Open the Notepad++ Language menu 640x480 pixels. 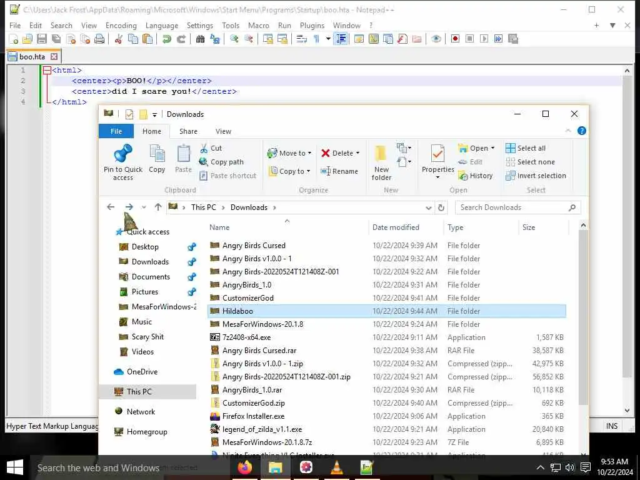pyautogui.click(x=162, y=25)
